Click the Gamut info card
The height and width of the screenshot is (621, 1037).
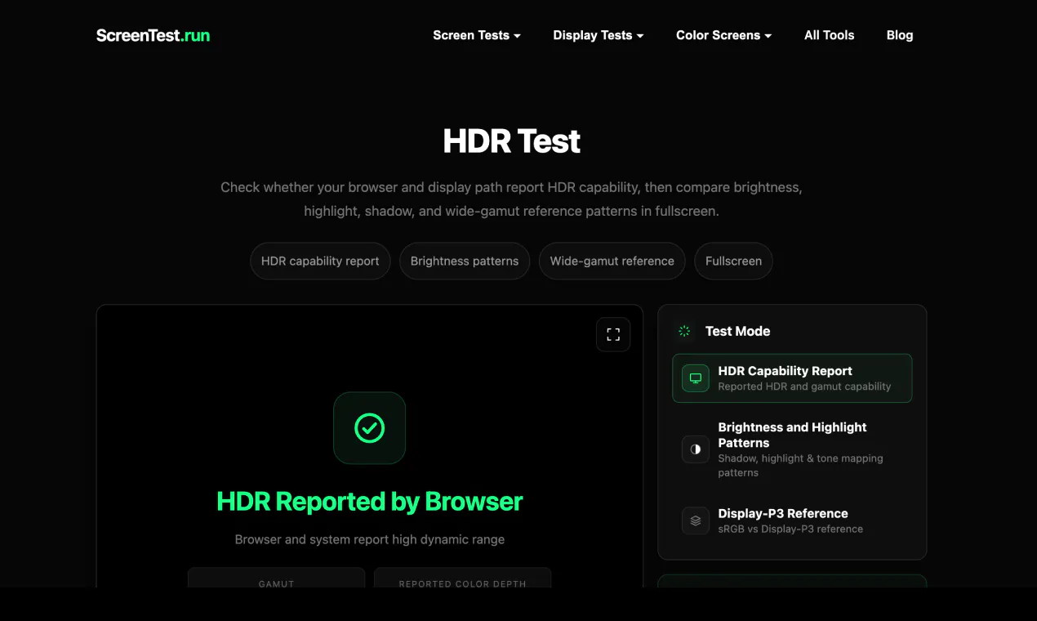[x=276, y=578]
